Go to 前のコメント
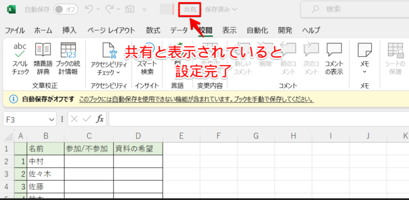This screenshot has height=200, width=409. [288, 59]
